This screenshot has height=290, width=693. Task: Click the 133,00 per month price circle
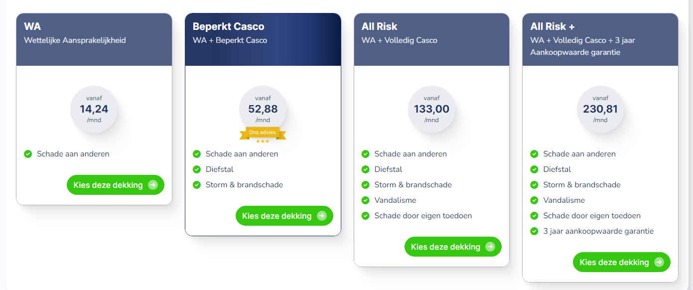(431, 110)
